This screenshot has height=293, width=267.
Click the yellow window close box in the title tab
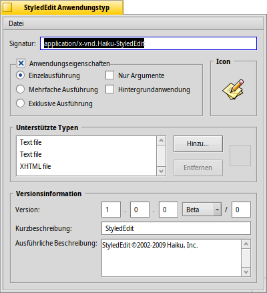tap(7, 7)
